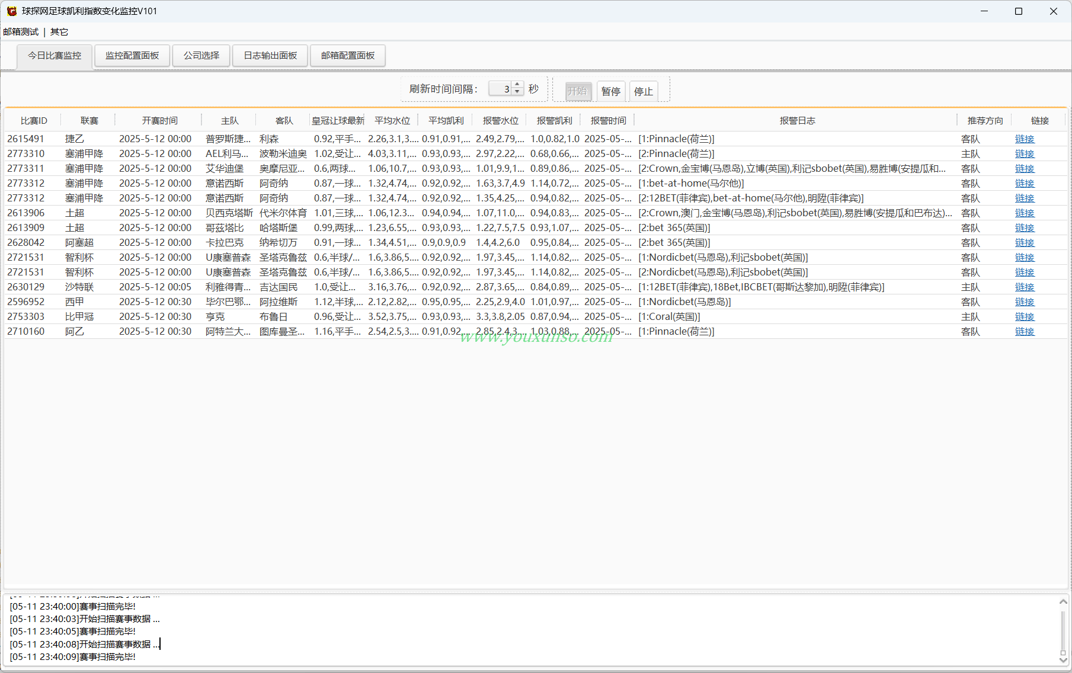Sort by 开赛时间 column header

tap(159, 121)
